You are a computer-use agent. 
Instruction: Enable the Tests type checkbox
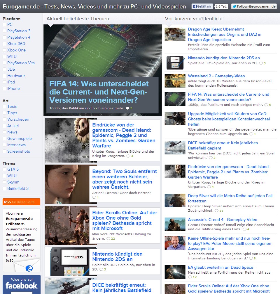point(4,106)
